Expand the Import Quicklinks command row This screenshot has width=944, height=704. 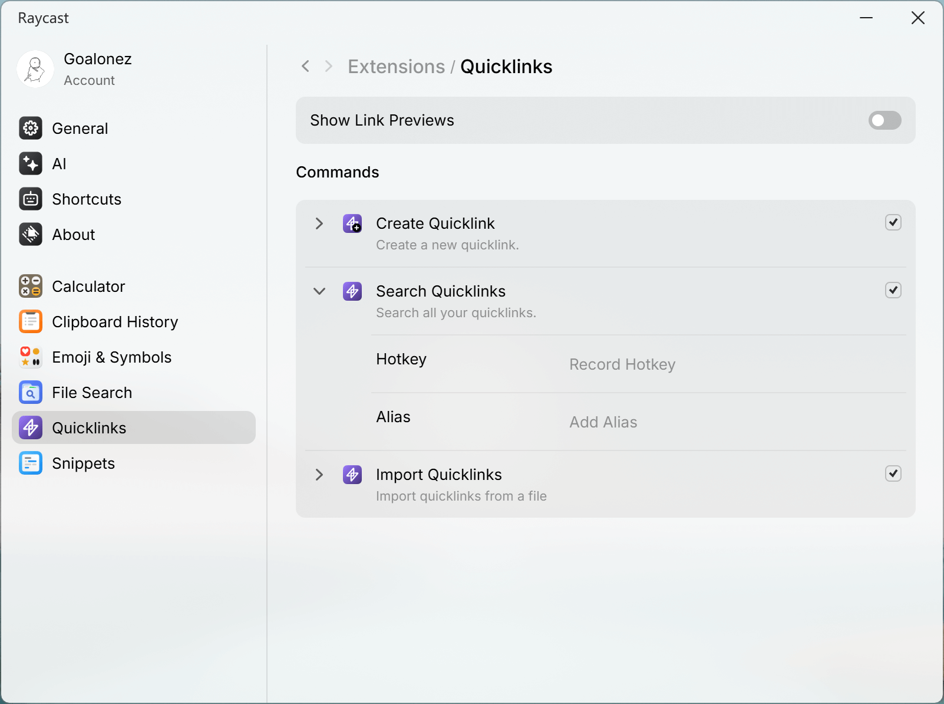tap(319, 475)
